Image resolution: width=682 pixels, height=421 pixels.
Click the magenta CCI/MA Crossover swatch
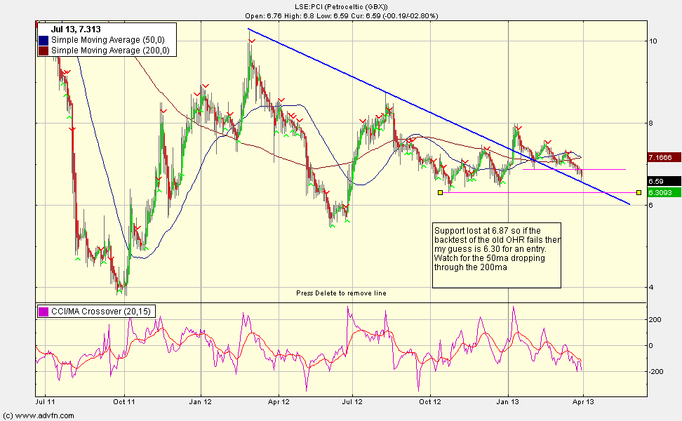(x=45, y=312)
